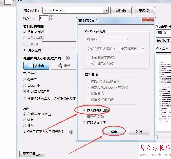This screenshot has height=159, width=171.
Task: Check 按照 PDF 页面大小选择纸张来源
Action: (x=25, y=98)
